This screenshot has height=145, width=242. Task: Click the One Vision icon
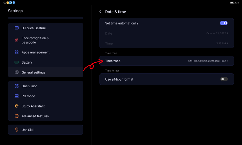[17, 86]
